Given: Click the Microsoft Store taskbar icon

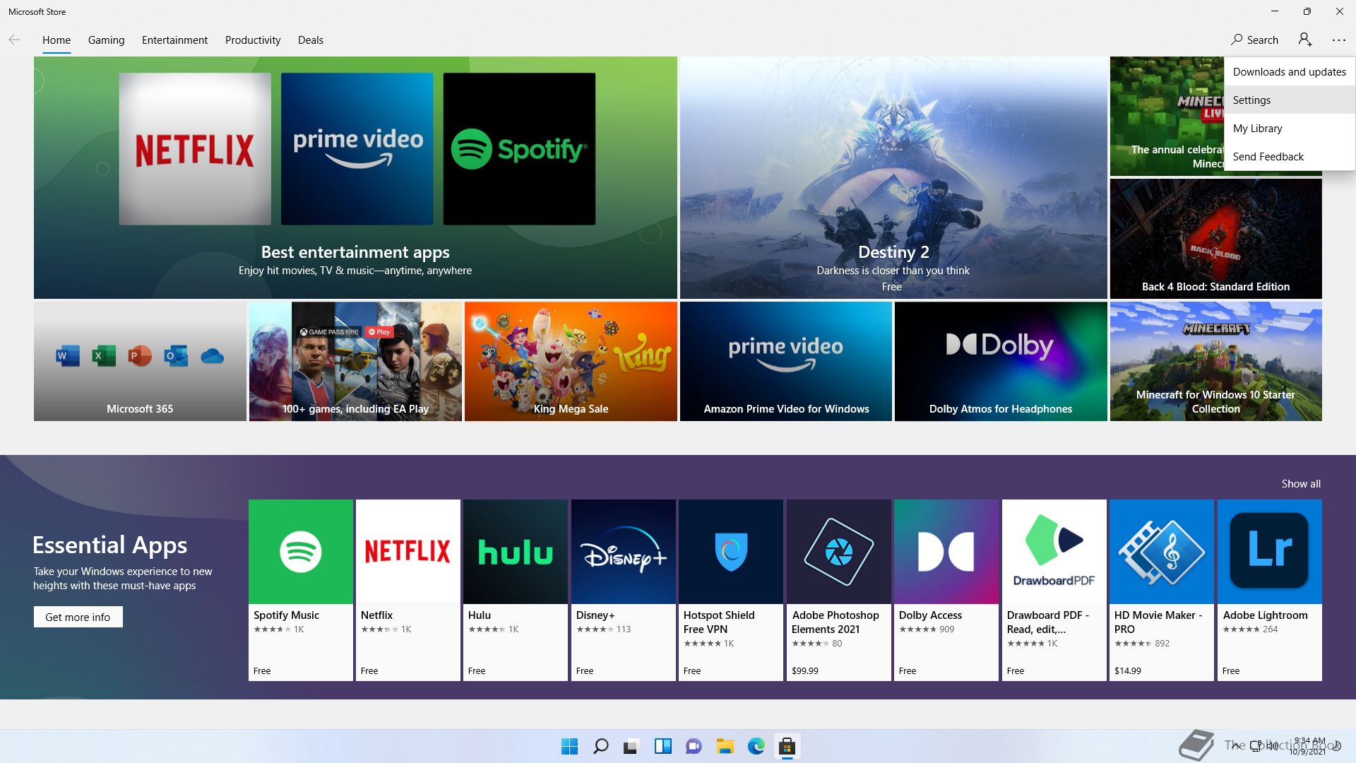Looking at the screenshot, I should 787,747.
